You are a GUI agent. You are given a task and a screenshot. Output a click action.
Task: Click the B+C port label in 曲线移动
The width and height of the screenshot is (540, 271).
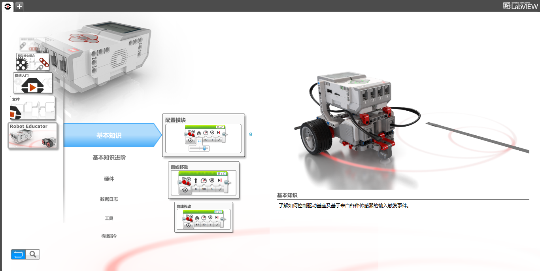pos(219,212)
